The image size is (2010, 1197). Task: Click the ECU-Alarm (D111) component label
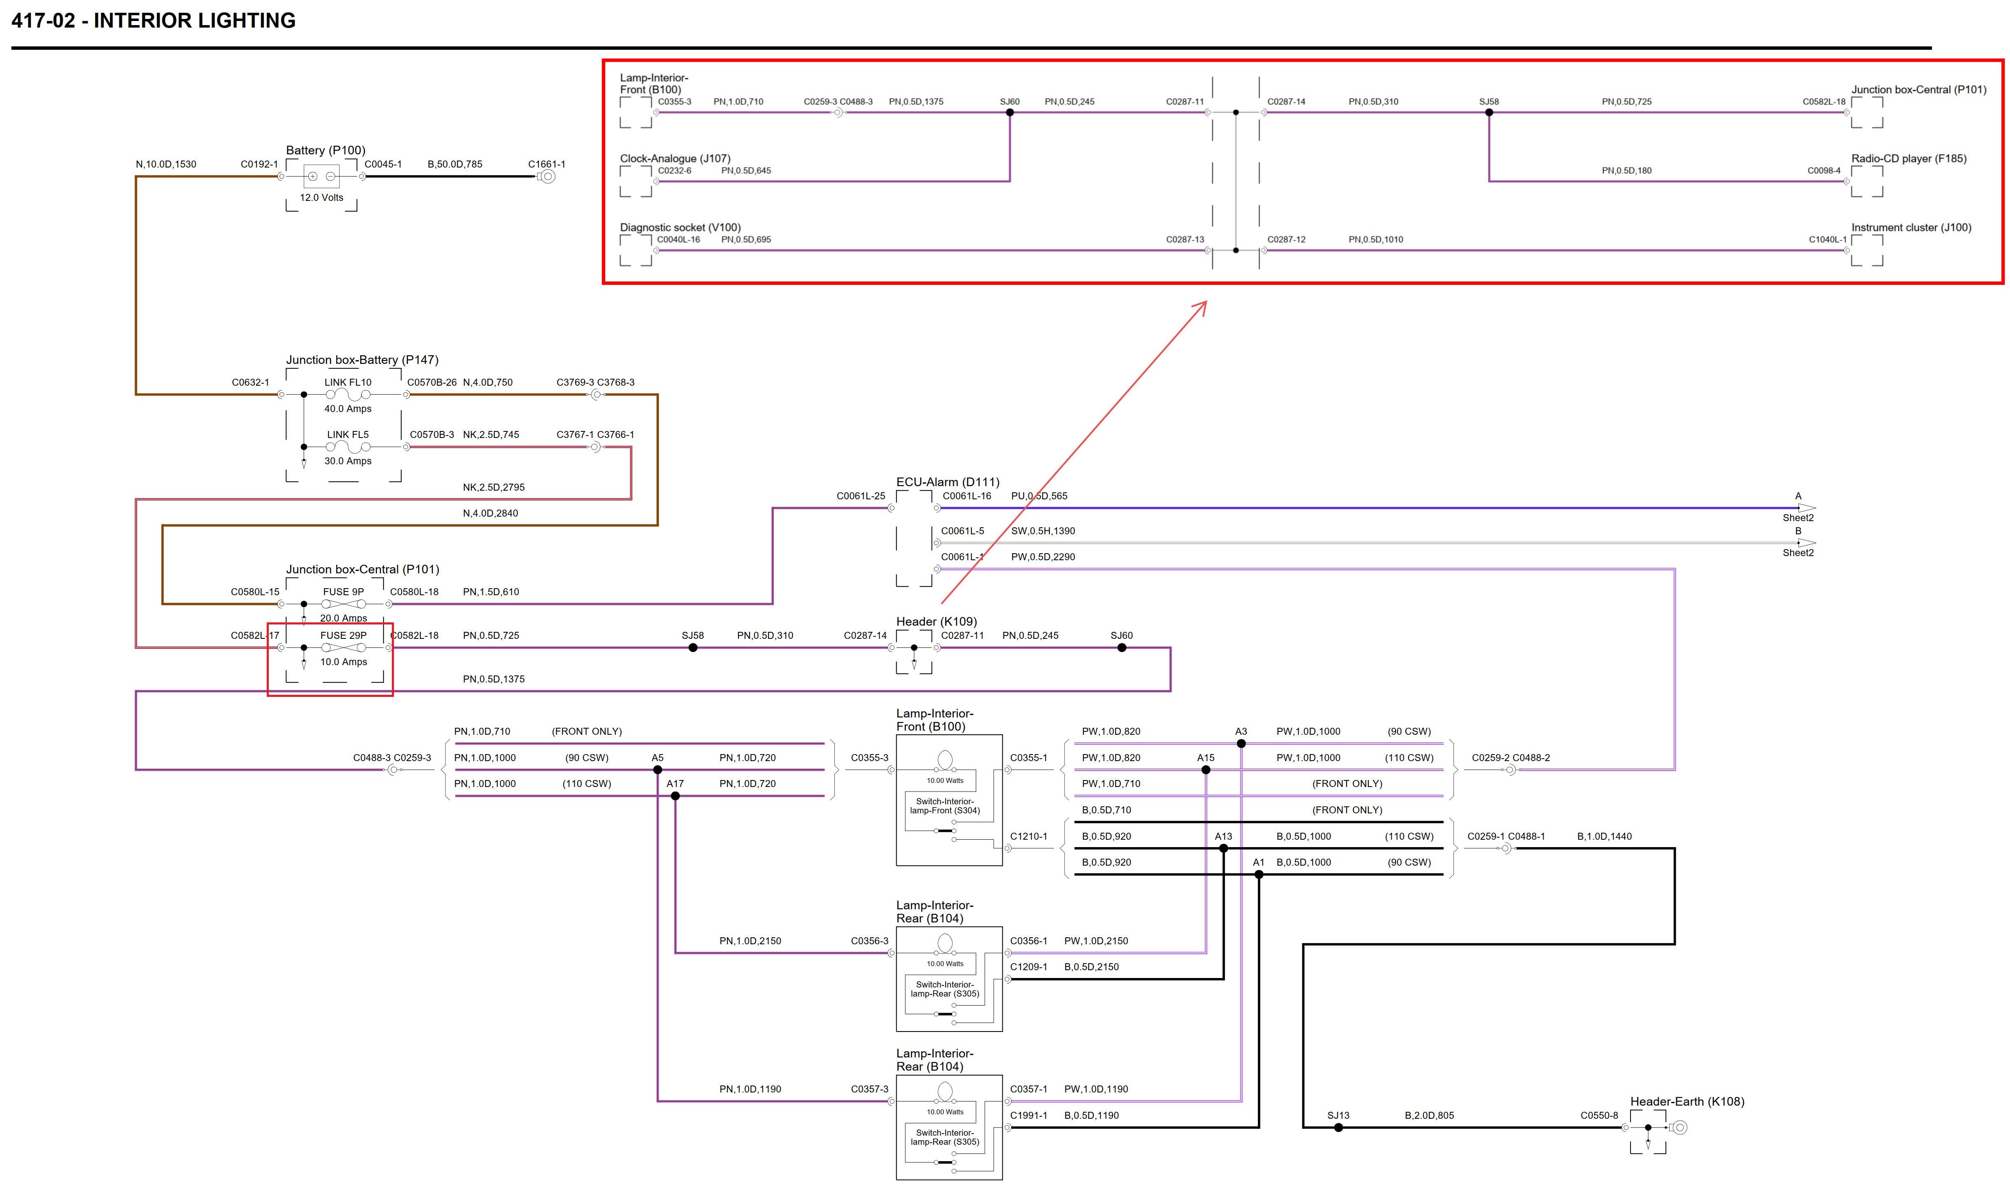(947, 482)
